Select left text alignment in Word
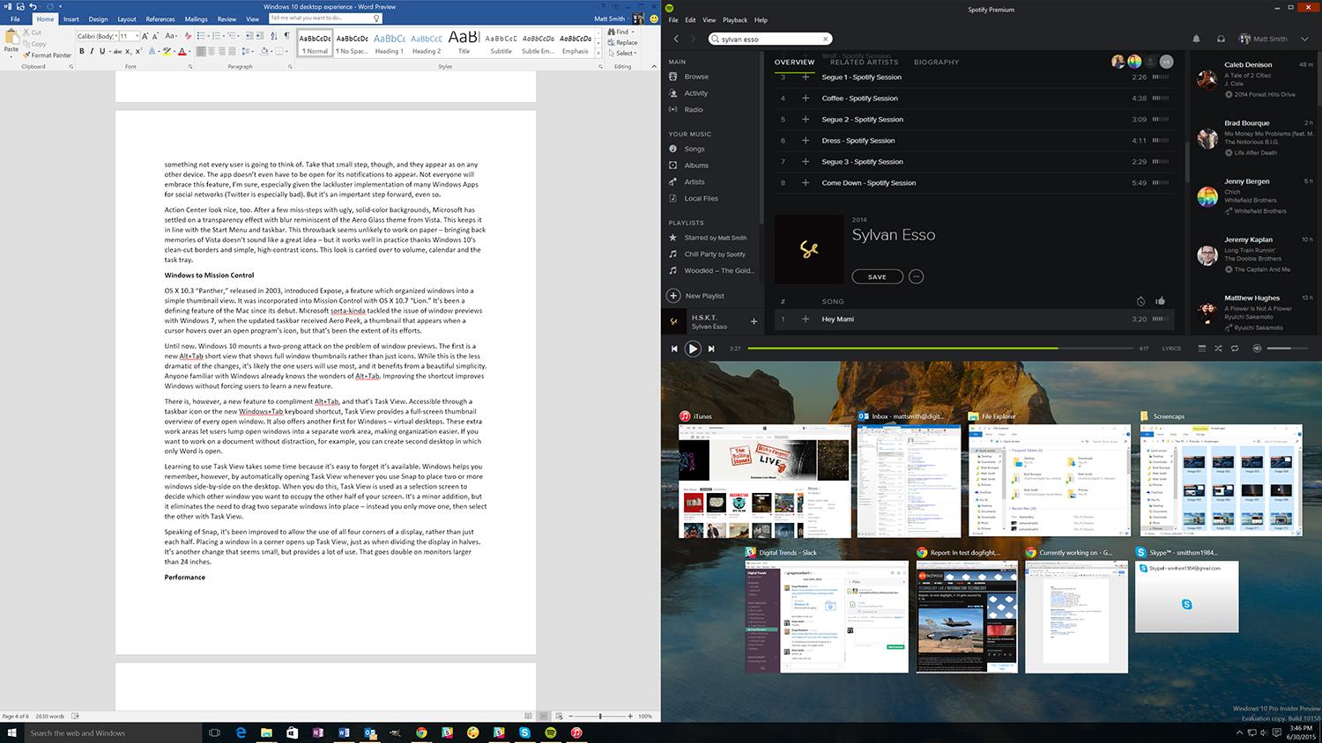 (201, 51)
